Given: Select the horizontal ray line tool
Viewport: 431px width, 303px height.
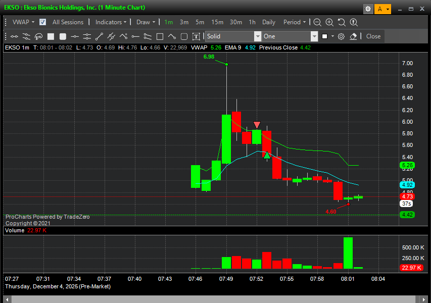Looking at the screenshot, I should pyautogui.click(x=135, y=36).
